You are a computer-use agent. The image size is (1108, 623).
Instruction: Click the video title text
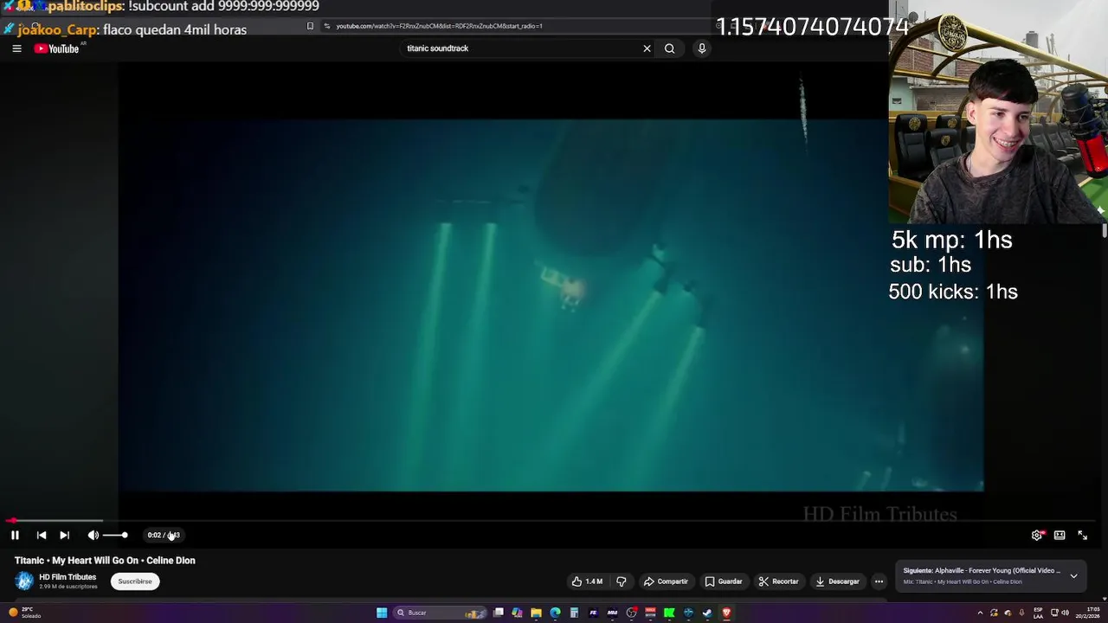tap(105, 561)
